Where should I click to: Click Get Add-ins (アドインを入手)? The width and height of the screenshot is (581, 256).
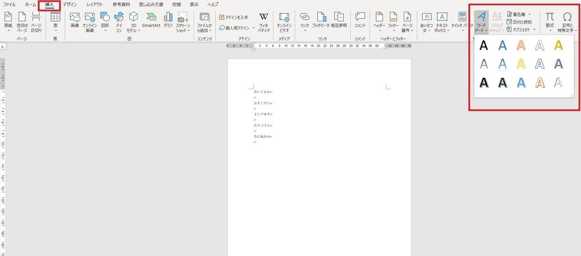[233, 17]
